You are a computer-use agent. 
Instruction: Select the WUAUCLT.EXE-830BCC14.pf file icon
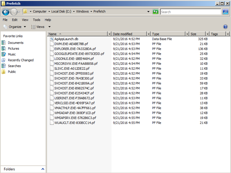[x=52, y=123]
